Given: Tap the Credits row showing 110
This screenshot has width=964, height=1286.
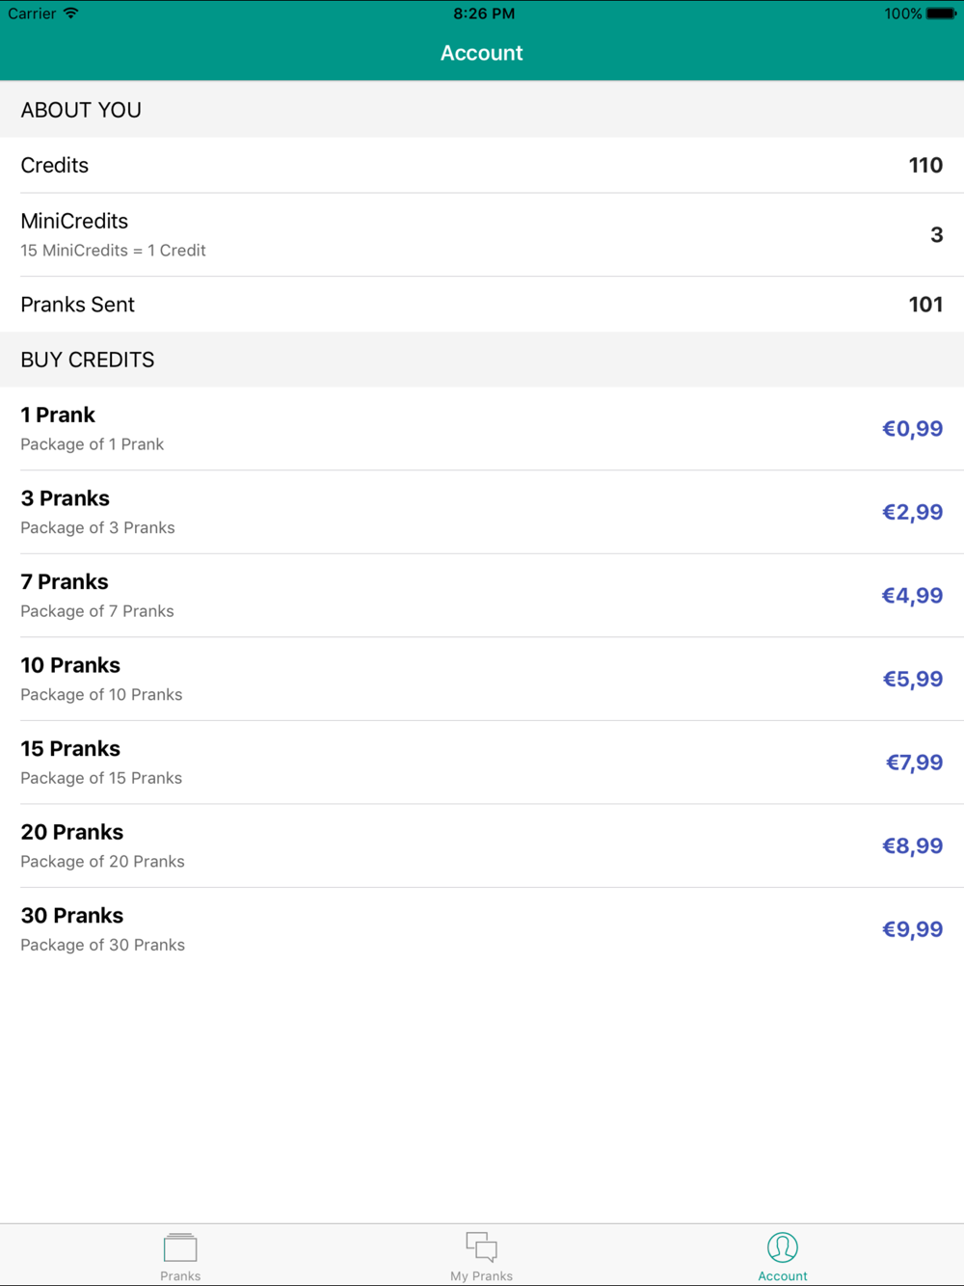Looking at the screenshot, I should (482, 165).
